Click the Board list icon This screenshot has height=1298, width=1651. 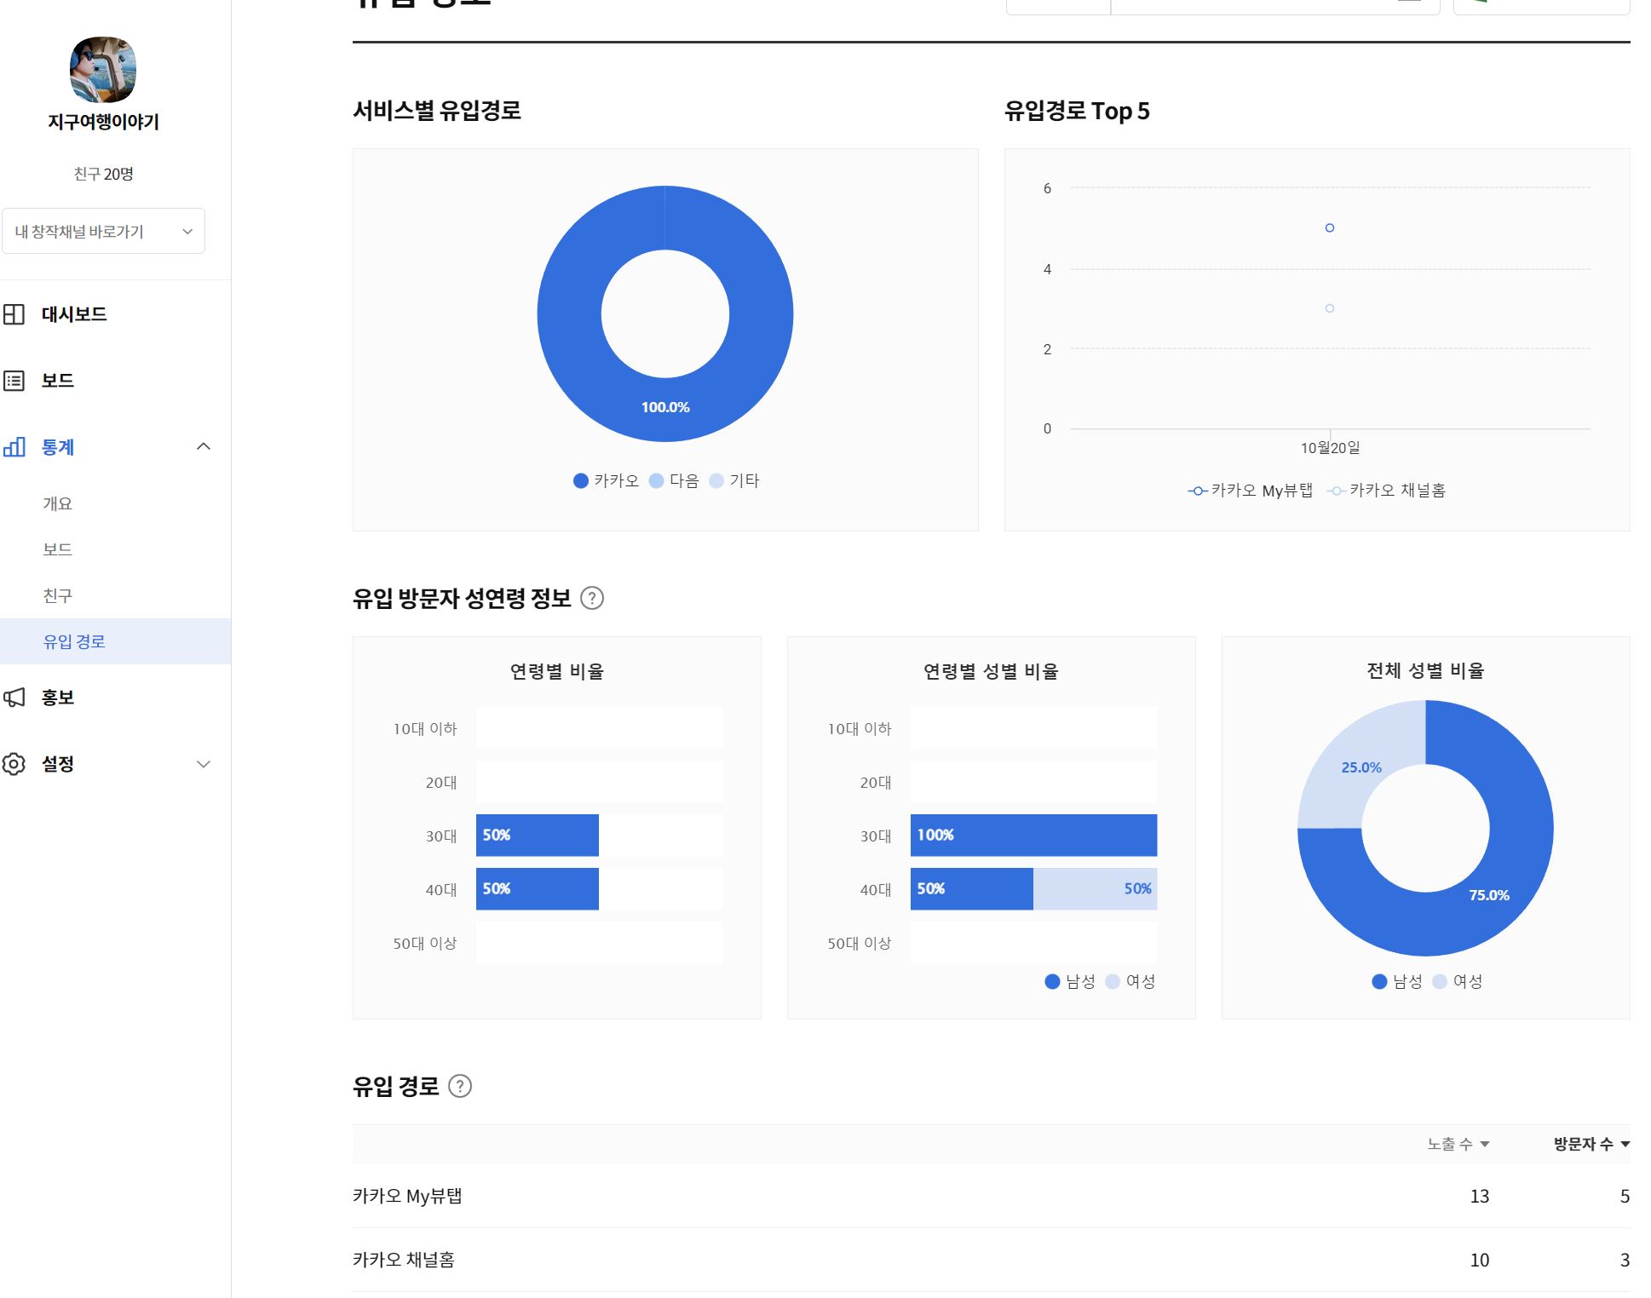[x=14, y=381]
